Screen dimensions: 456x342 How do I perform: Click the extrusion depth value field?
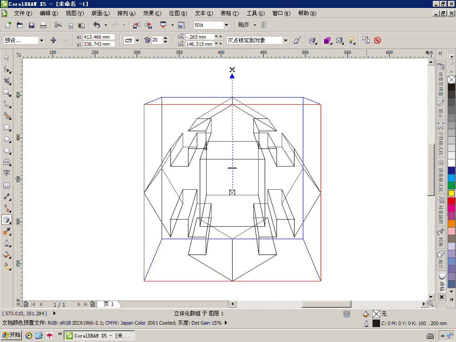click(x=157, y=40)
